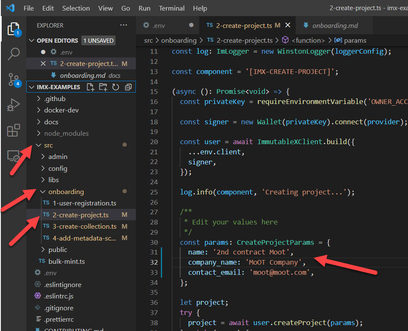Click onboarding in the breadcrumb path

click(179, 40)
